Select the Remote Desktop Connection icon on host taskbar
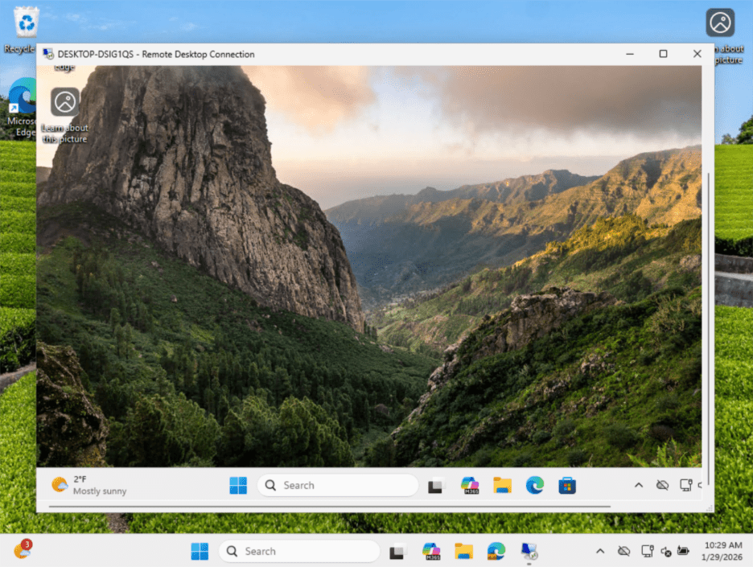This screenshot has width=753, height=567. [x=529, y=552]
